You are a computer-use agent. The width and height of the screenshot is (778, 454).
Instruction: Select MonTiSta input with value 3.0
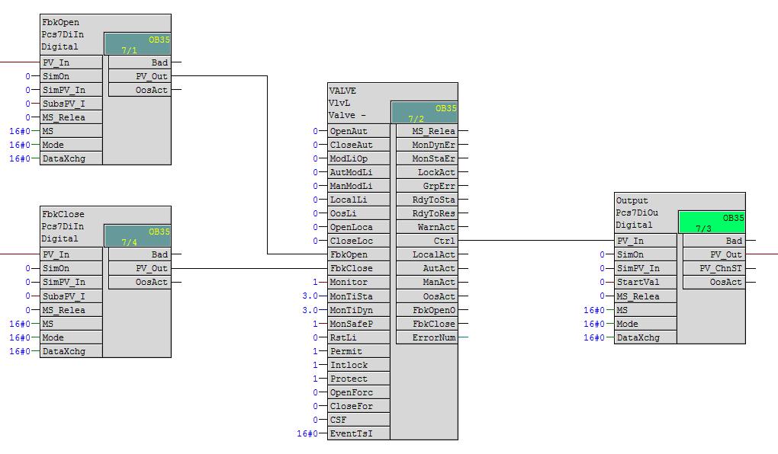(358, 296)
